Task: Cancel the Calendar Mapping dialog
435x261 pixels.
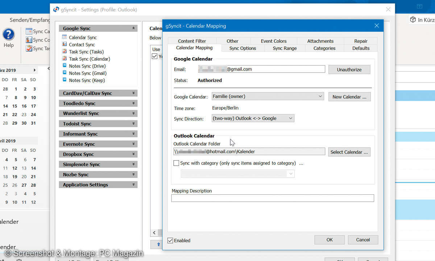Action: pyautogui.click(x=363, y=240)
